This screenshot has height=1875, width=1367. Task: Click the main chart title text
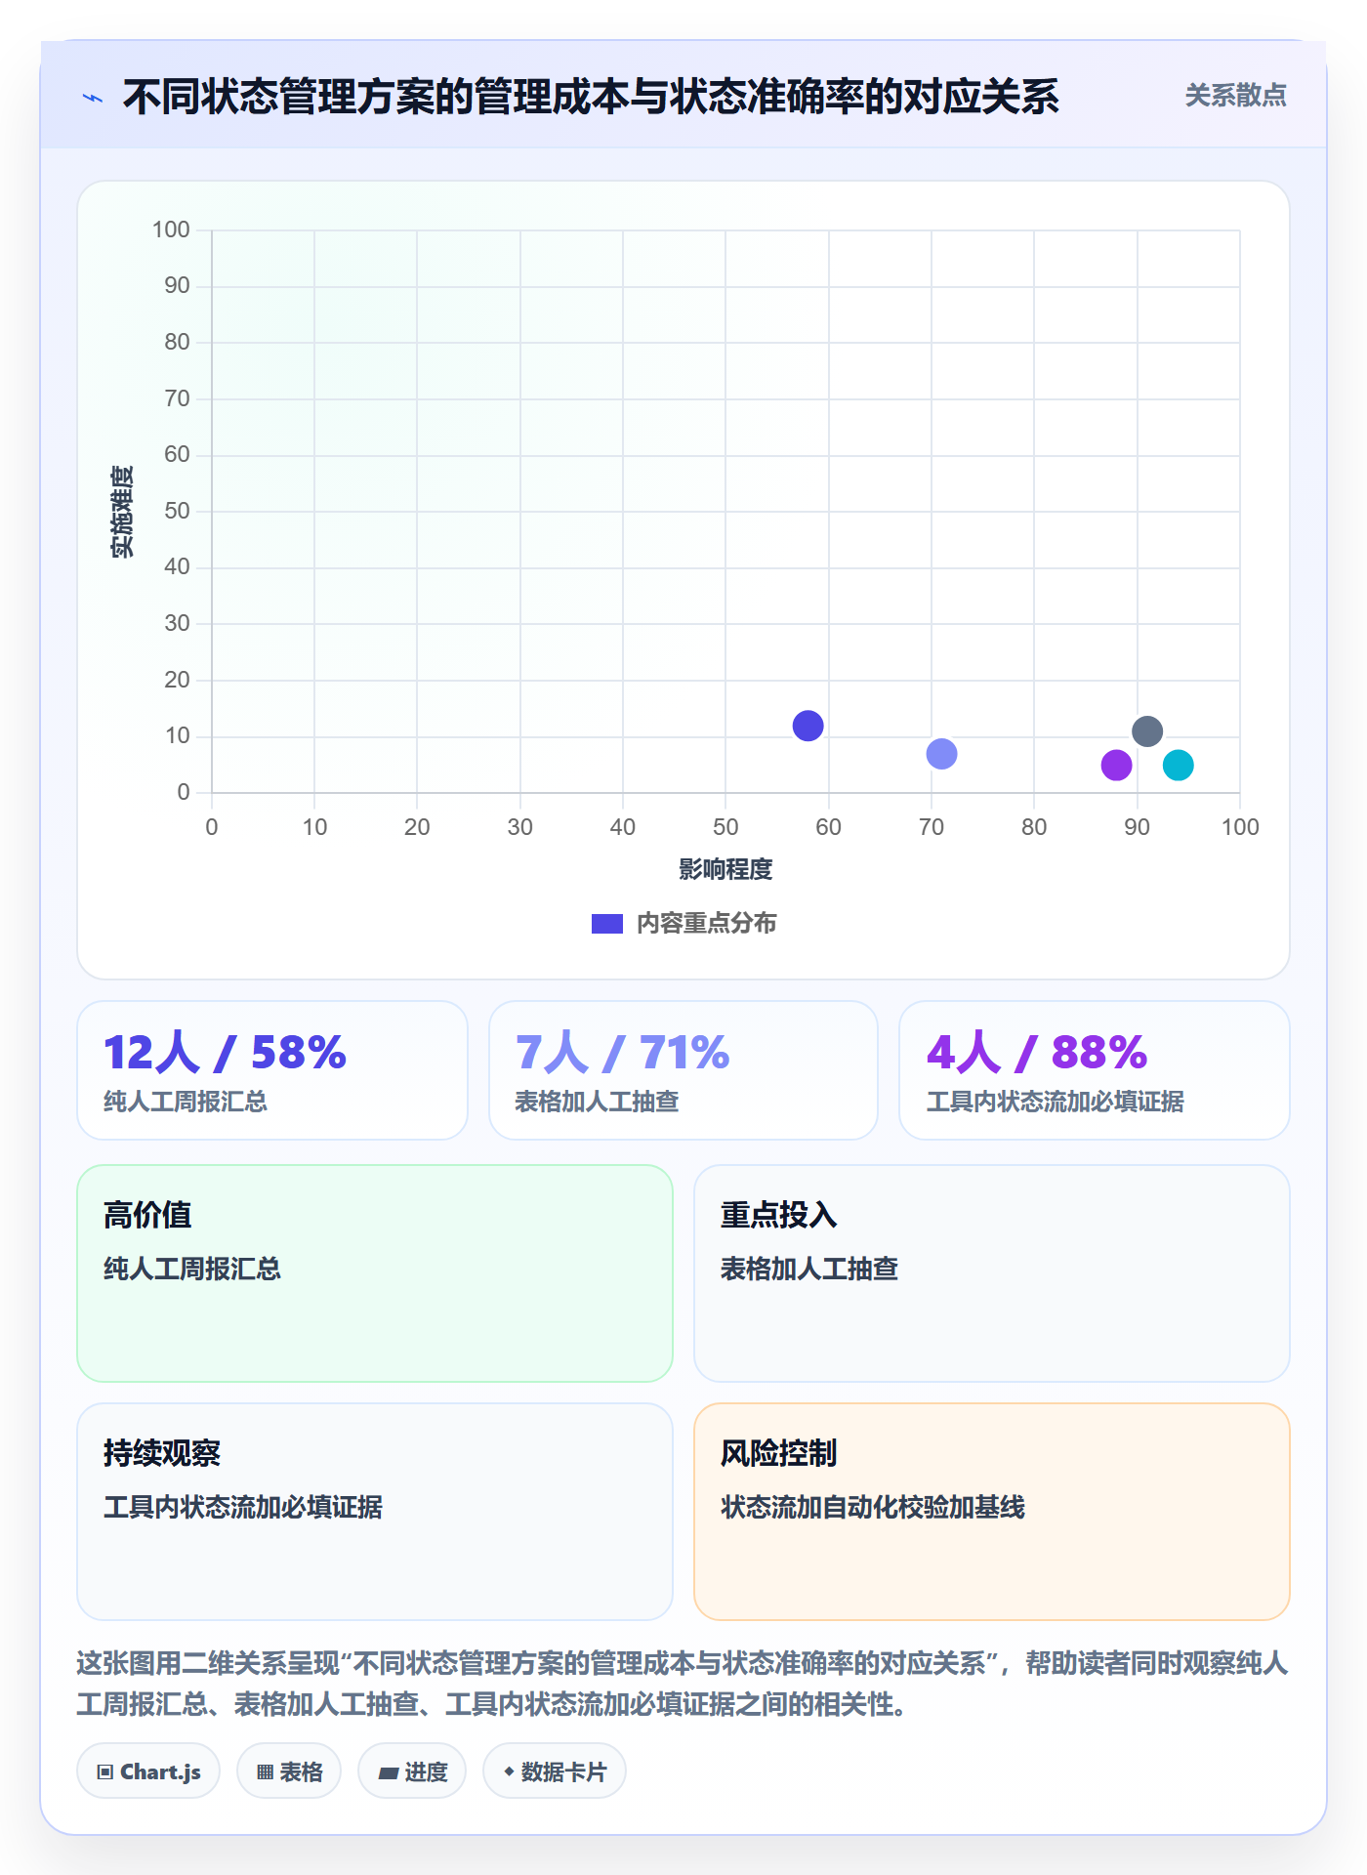pyautogui.click(x=591, y=97)
